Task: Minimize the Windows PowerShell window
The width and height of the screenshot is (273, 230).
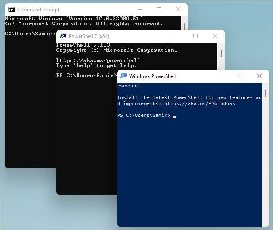Action: tap(221, 76)
